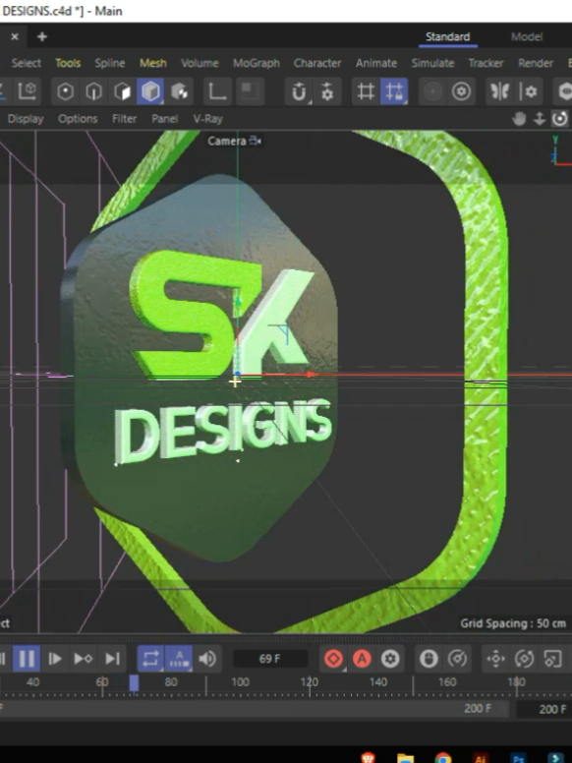This screenshot has width=572, height=763.
Task: Go to the end of animation
Action: (x=112, y=659)
